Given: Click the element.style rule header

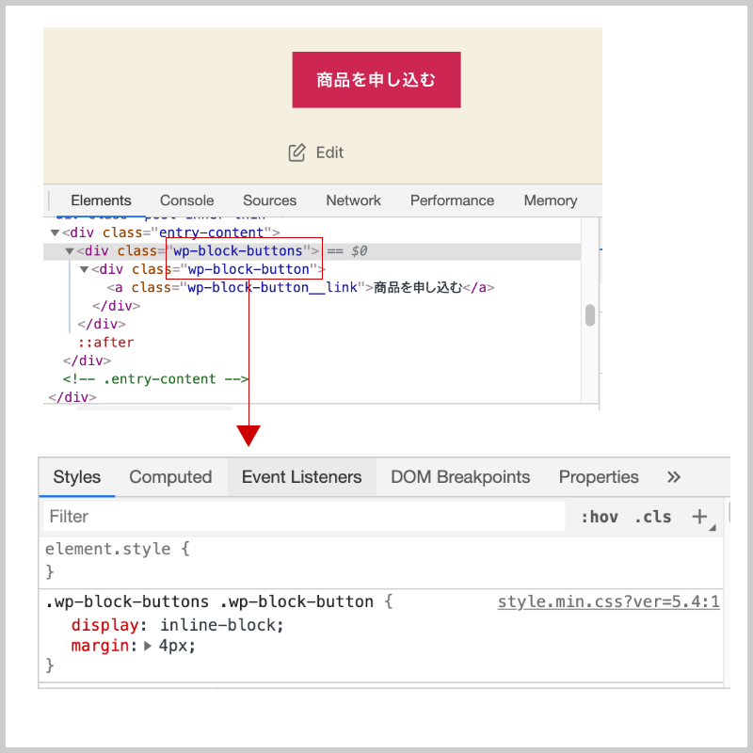Looking at the screenshot, I should point(118,549).
